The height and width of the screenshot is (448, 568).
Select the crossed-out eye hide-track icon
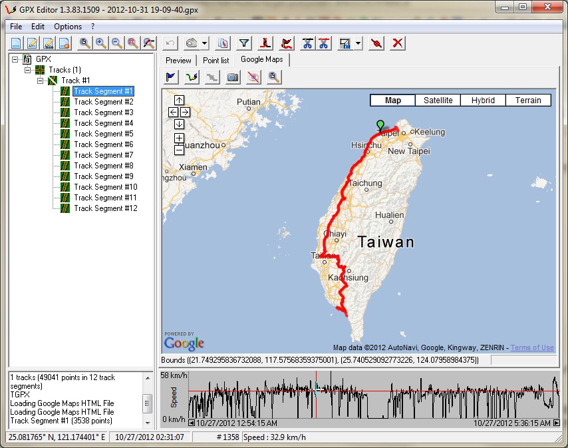pyautogui.click(x=253, y=77)
